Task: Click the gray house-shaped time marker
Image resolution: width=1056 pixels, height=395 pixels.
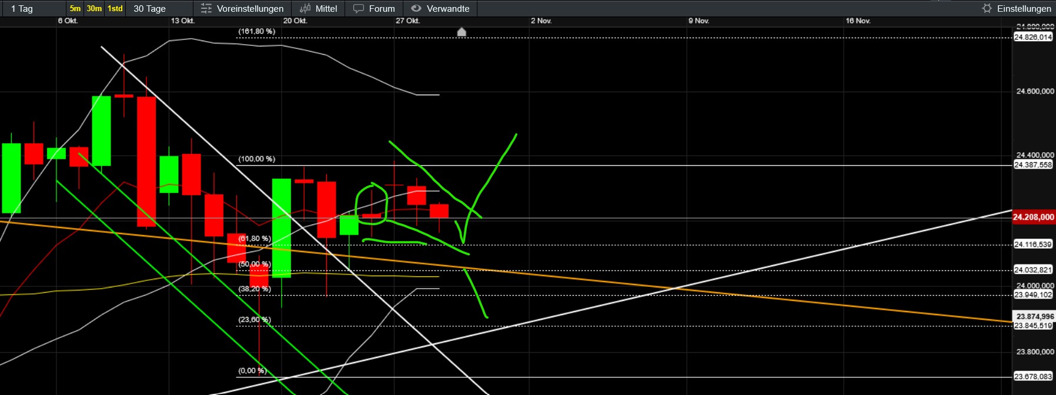Action: [x=462, y=31]
